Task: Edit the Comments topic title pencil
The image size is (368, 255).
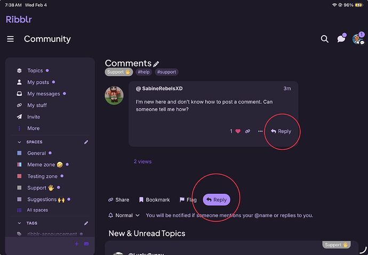Action: coord(156,64)
